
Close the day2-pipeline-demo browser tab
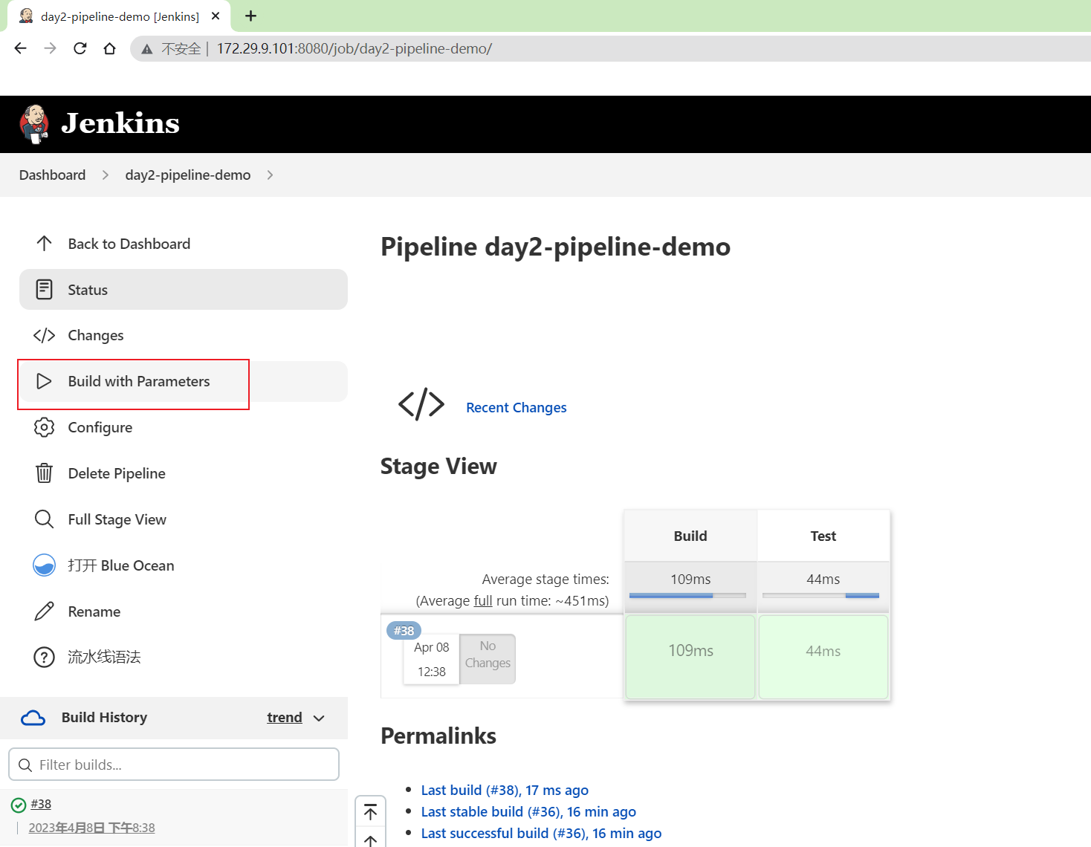click(x=216, y=16)
